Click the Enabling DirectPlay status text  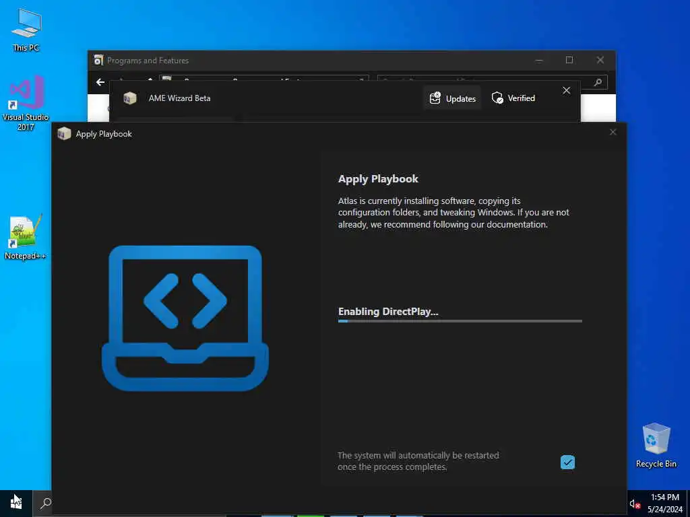point(388,311)
